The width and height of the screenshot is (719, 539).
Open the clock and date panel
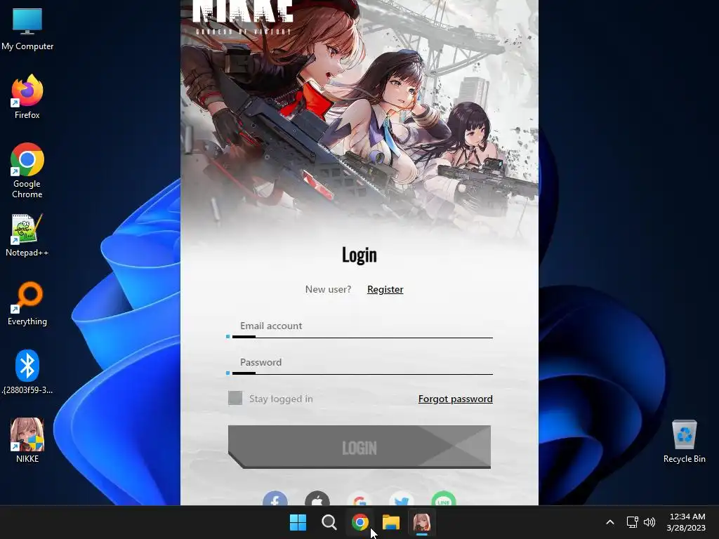(687, 522)
